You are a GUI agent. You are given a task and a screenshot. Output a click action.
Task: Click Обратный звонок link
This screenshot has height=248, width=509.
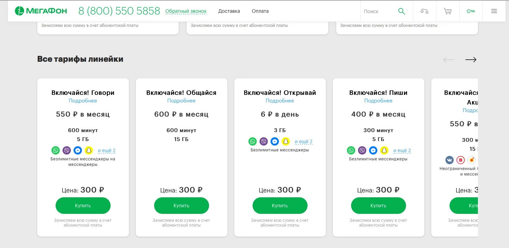pos(186,11)
